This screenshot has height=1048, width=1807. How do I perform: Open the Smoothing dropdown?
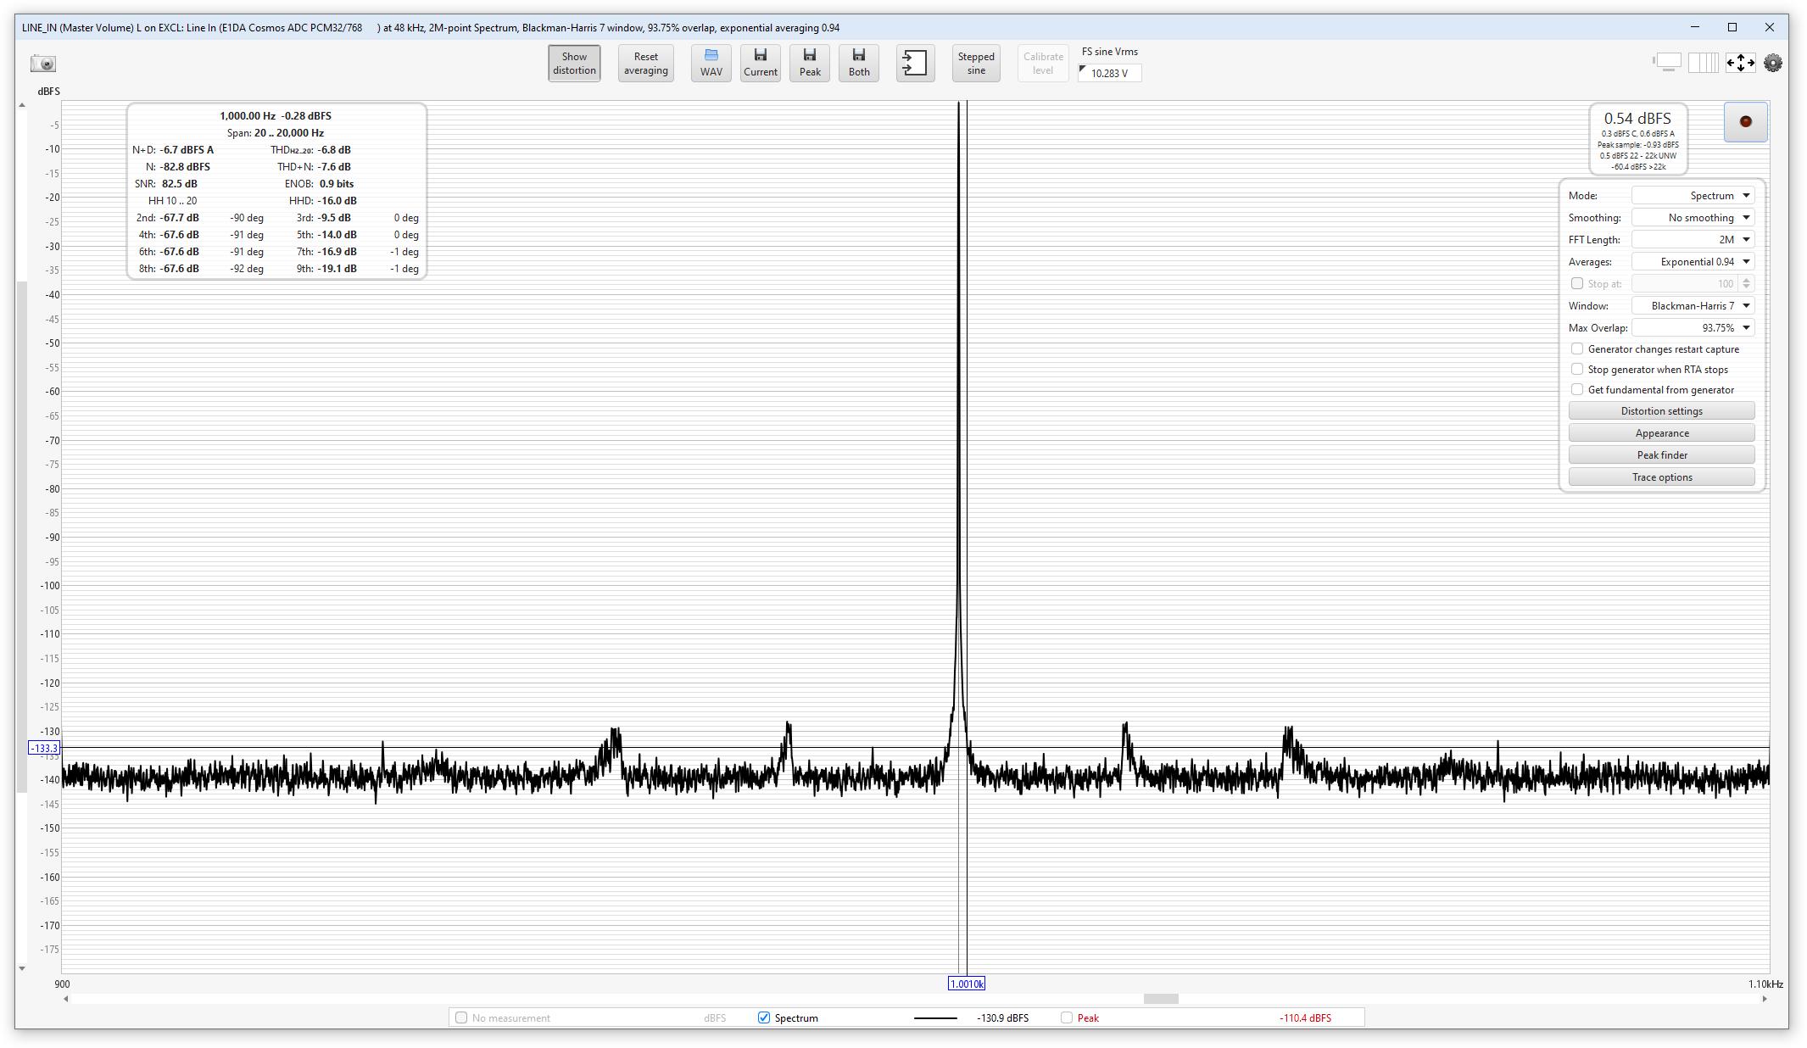click(1693, 218)
